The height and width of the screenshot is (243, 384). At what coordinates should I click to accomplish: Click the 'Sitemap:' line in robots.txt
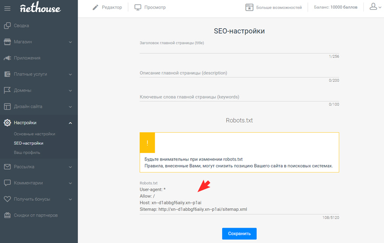click(193, 209)
